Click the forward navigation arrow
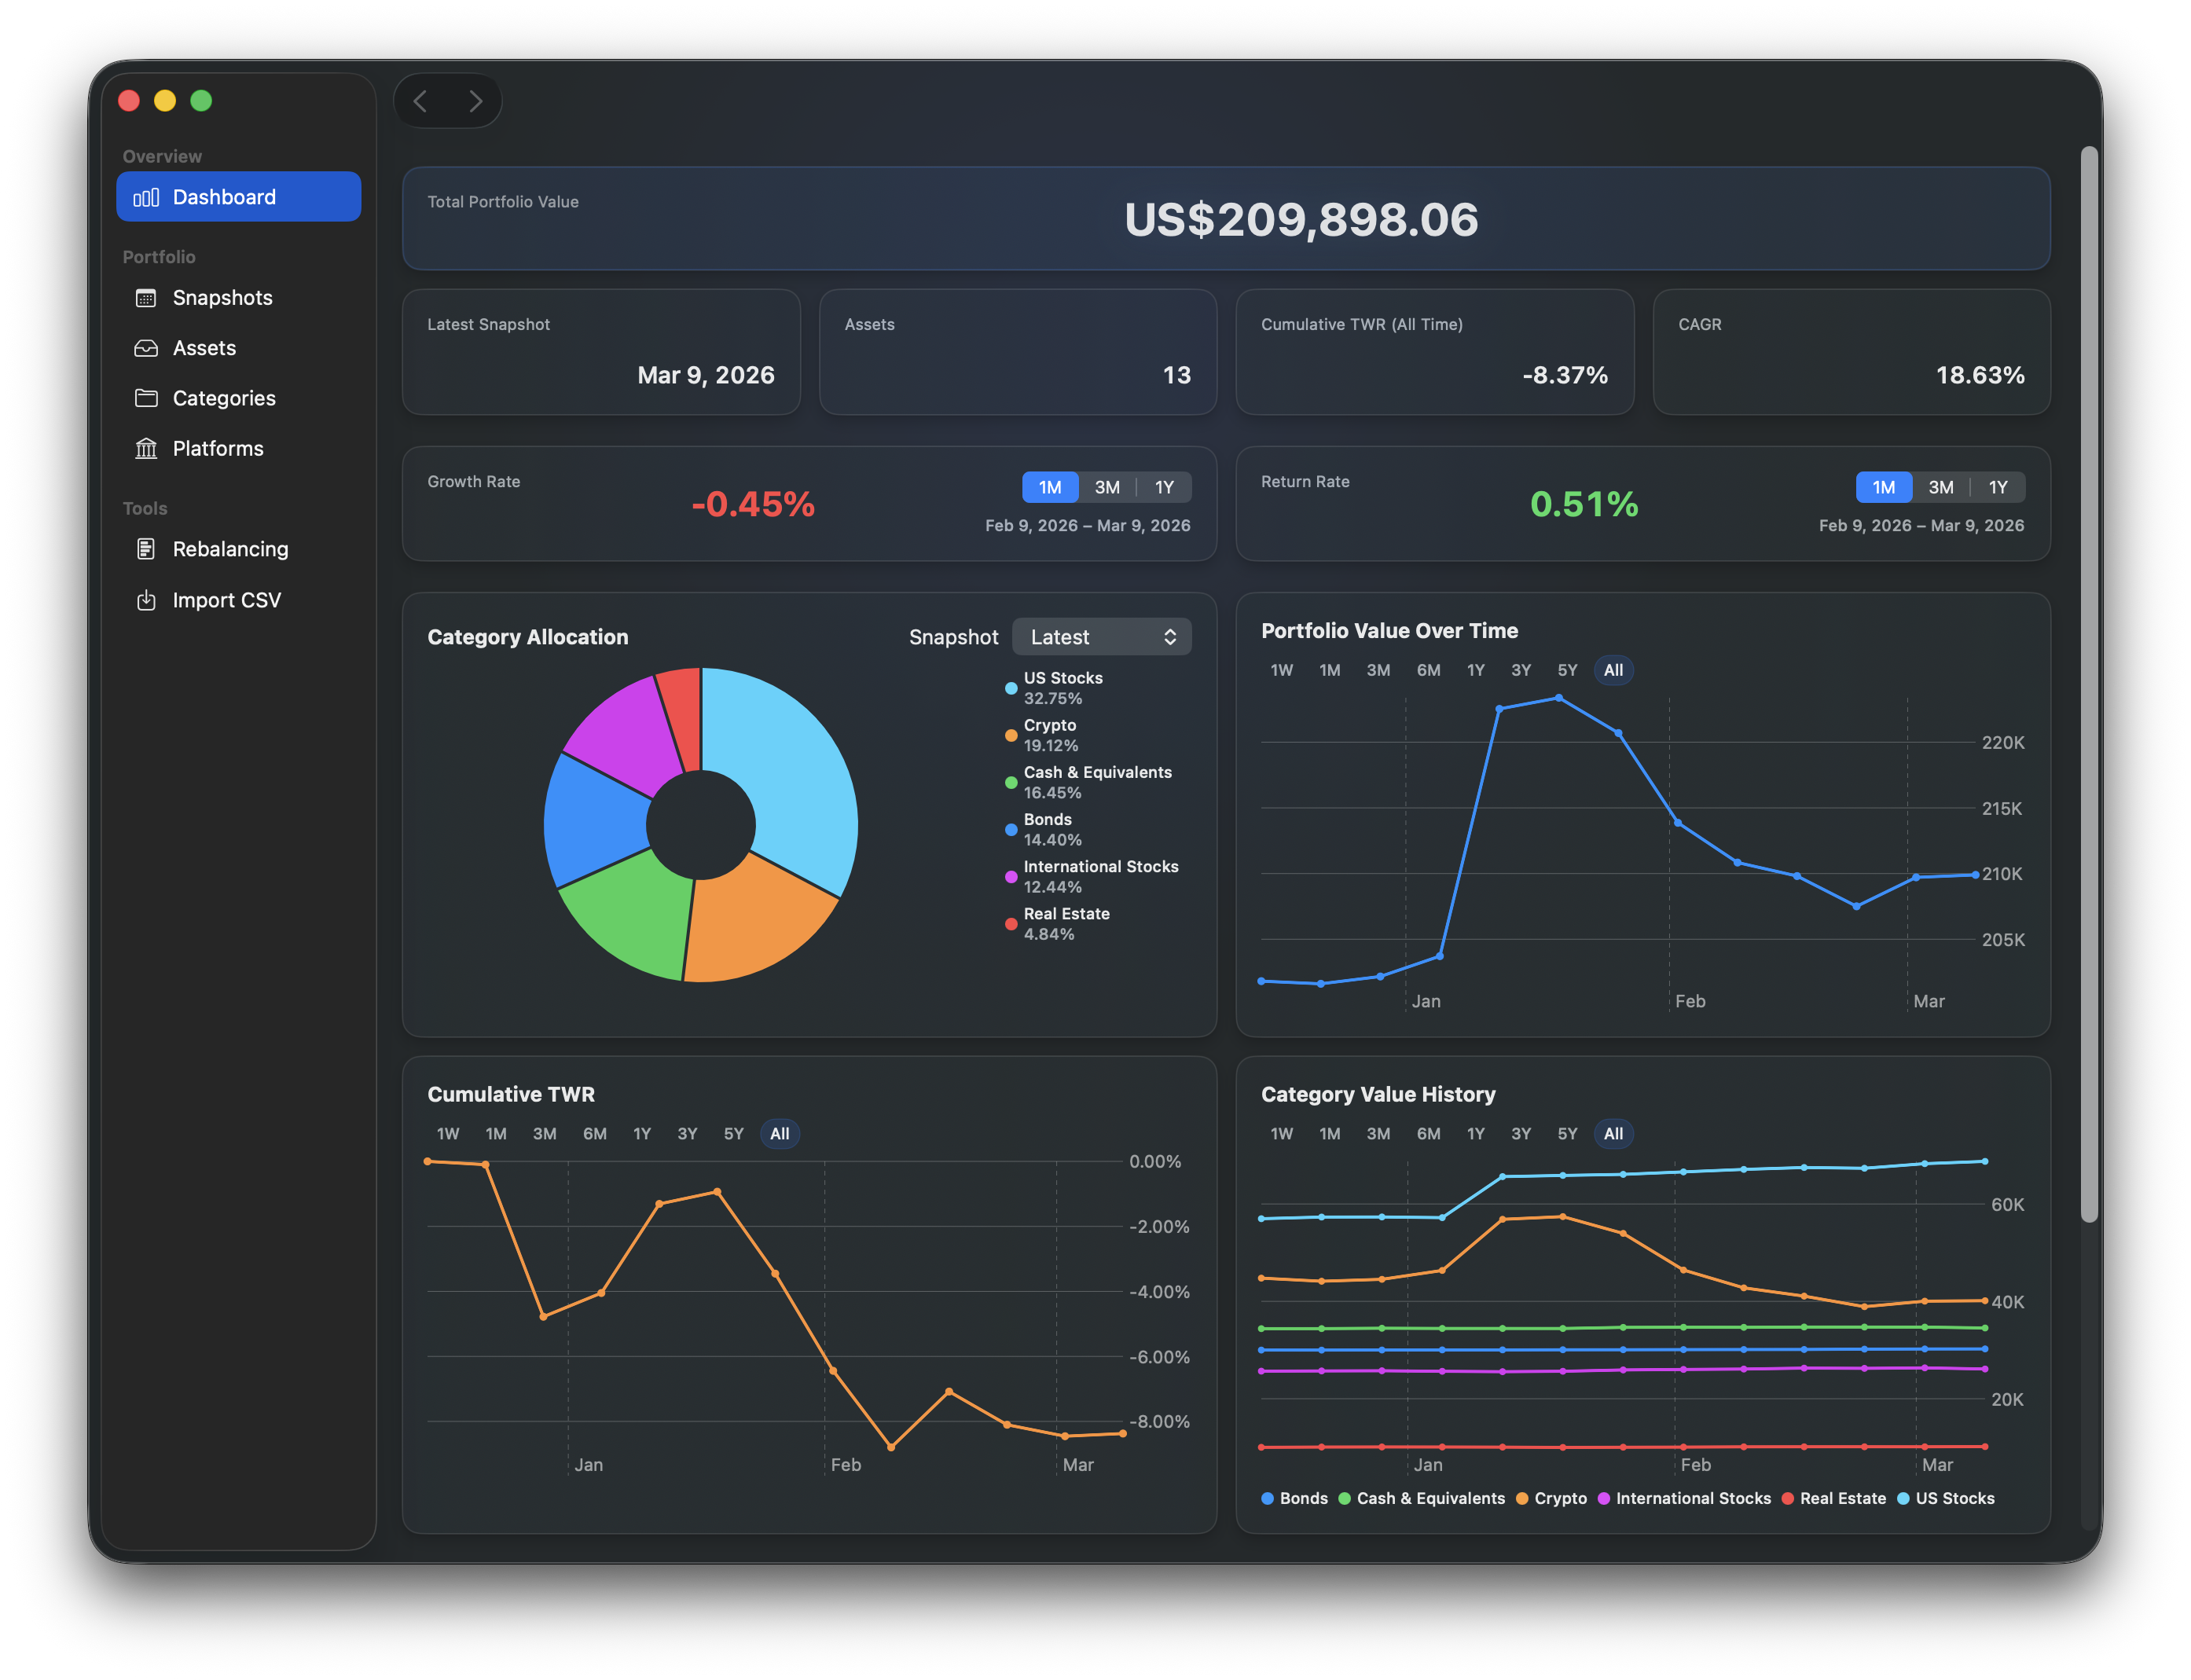The width and height of the screenshot is (2191, 1680). (475, 101)
